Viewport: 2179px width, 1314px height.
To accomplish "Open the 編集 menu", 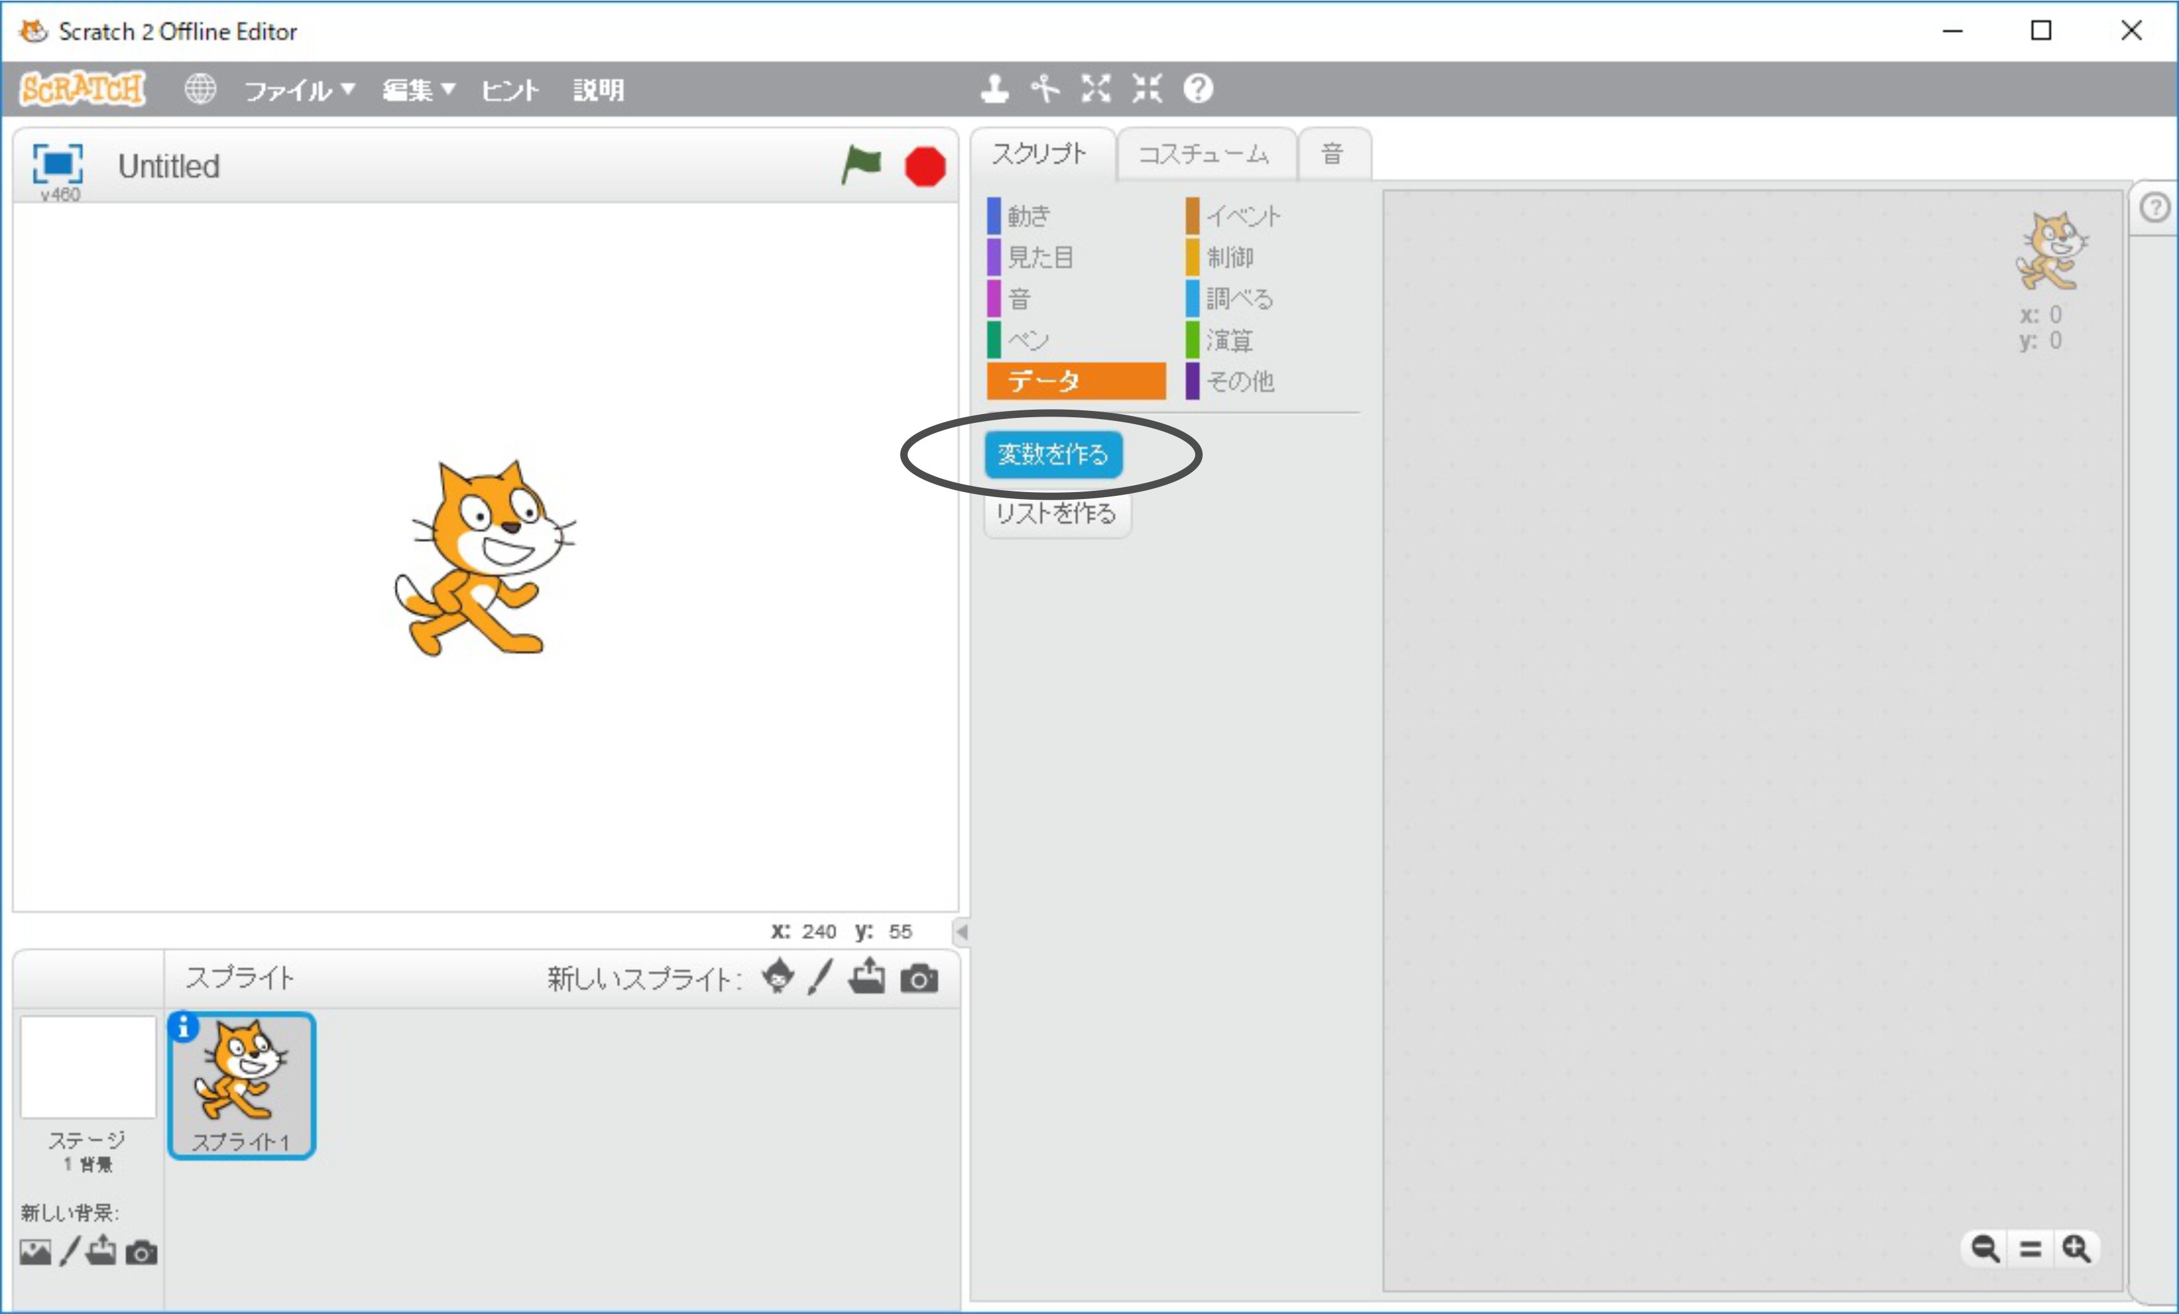I will pos(419,89).
